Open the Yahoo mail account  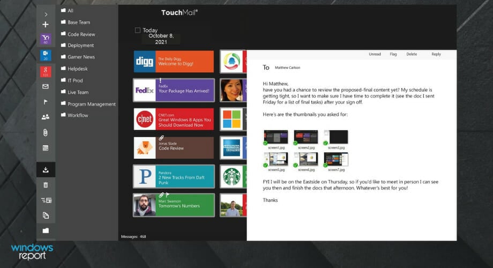46,39
